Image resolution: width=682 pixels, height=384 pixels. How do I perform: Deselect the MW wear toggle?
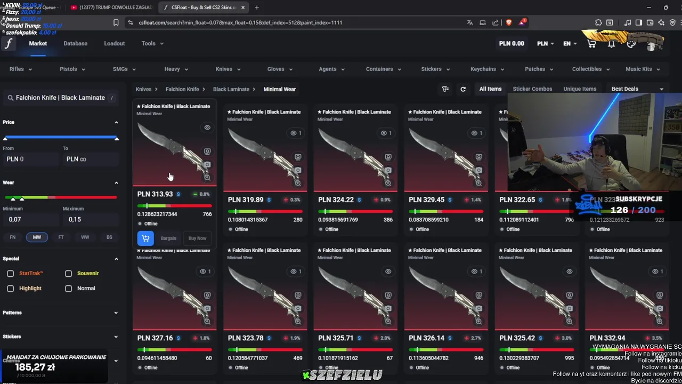coord(37,237)
